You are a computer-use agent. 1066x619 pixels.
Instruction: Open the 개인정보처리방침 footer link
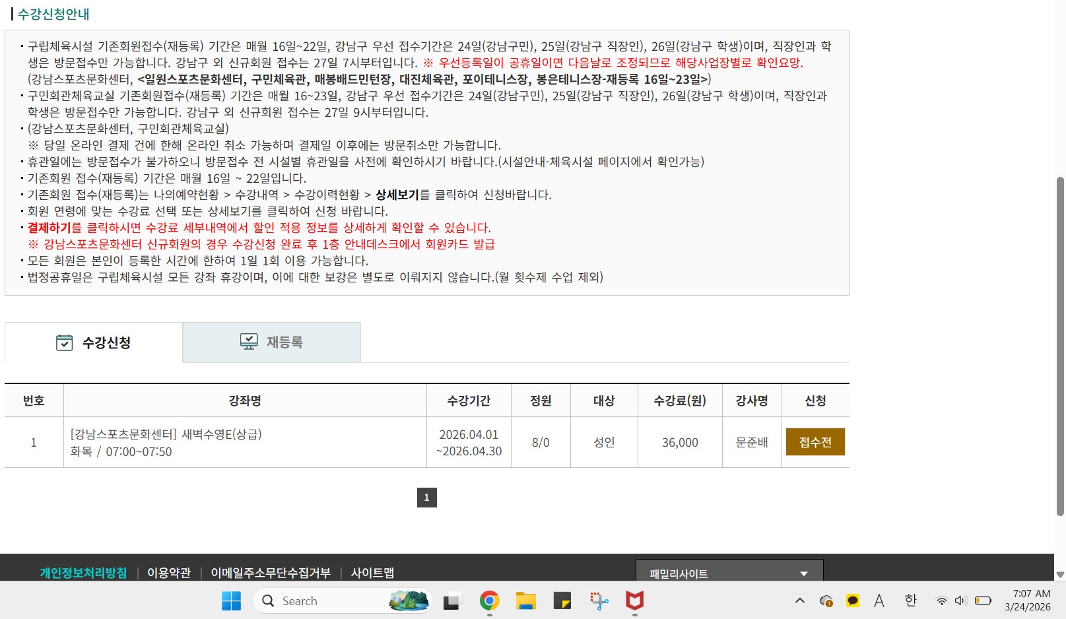pyautogui.click(x=83, y=573)
